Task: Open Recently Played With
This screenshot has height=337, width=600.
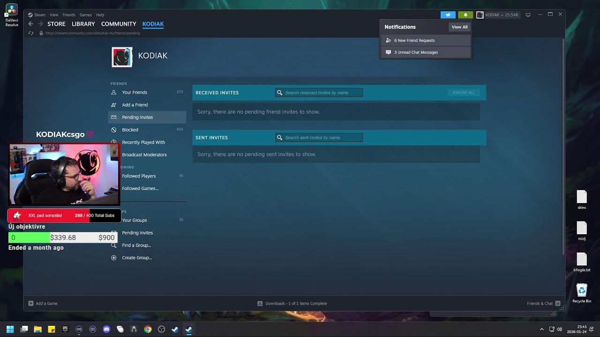Action: 143,142
